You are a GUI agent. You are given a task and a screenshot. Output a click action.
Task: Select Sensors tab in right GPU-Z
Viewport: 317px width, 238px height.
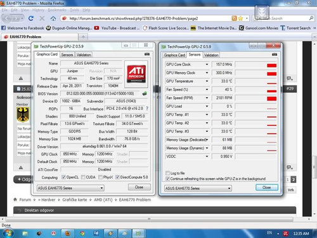[x=195, y=55]
